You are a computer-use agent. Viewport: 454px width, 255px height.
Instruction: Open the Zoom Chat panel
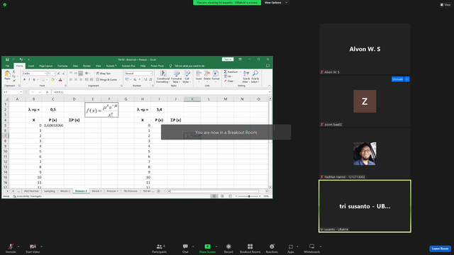click(x=185, y=249)
